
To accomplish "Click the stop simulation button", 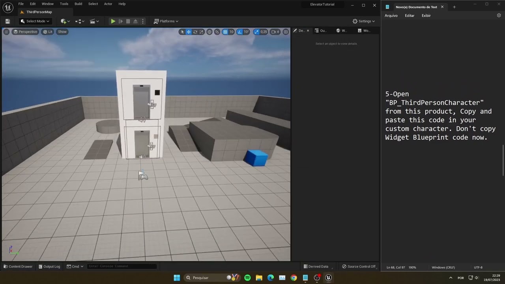I will click(x=128, y=21).
